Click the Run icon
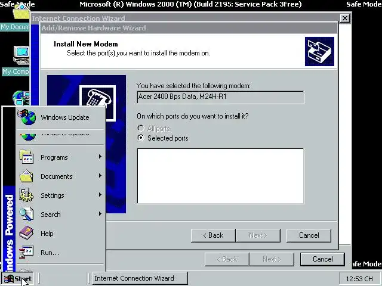The width and height of the screenshot is (382, 286). [x=26, y=252]
